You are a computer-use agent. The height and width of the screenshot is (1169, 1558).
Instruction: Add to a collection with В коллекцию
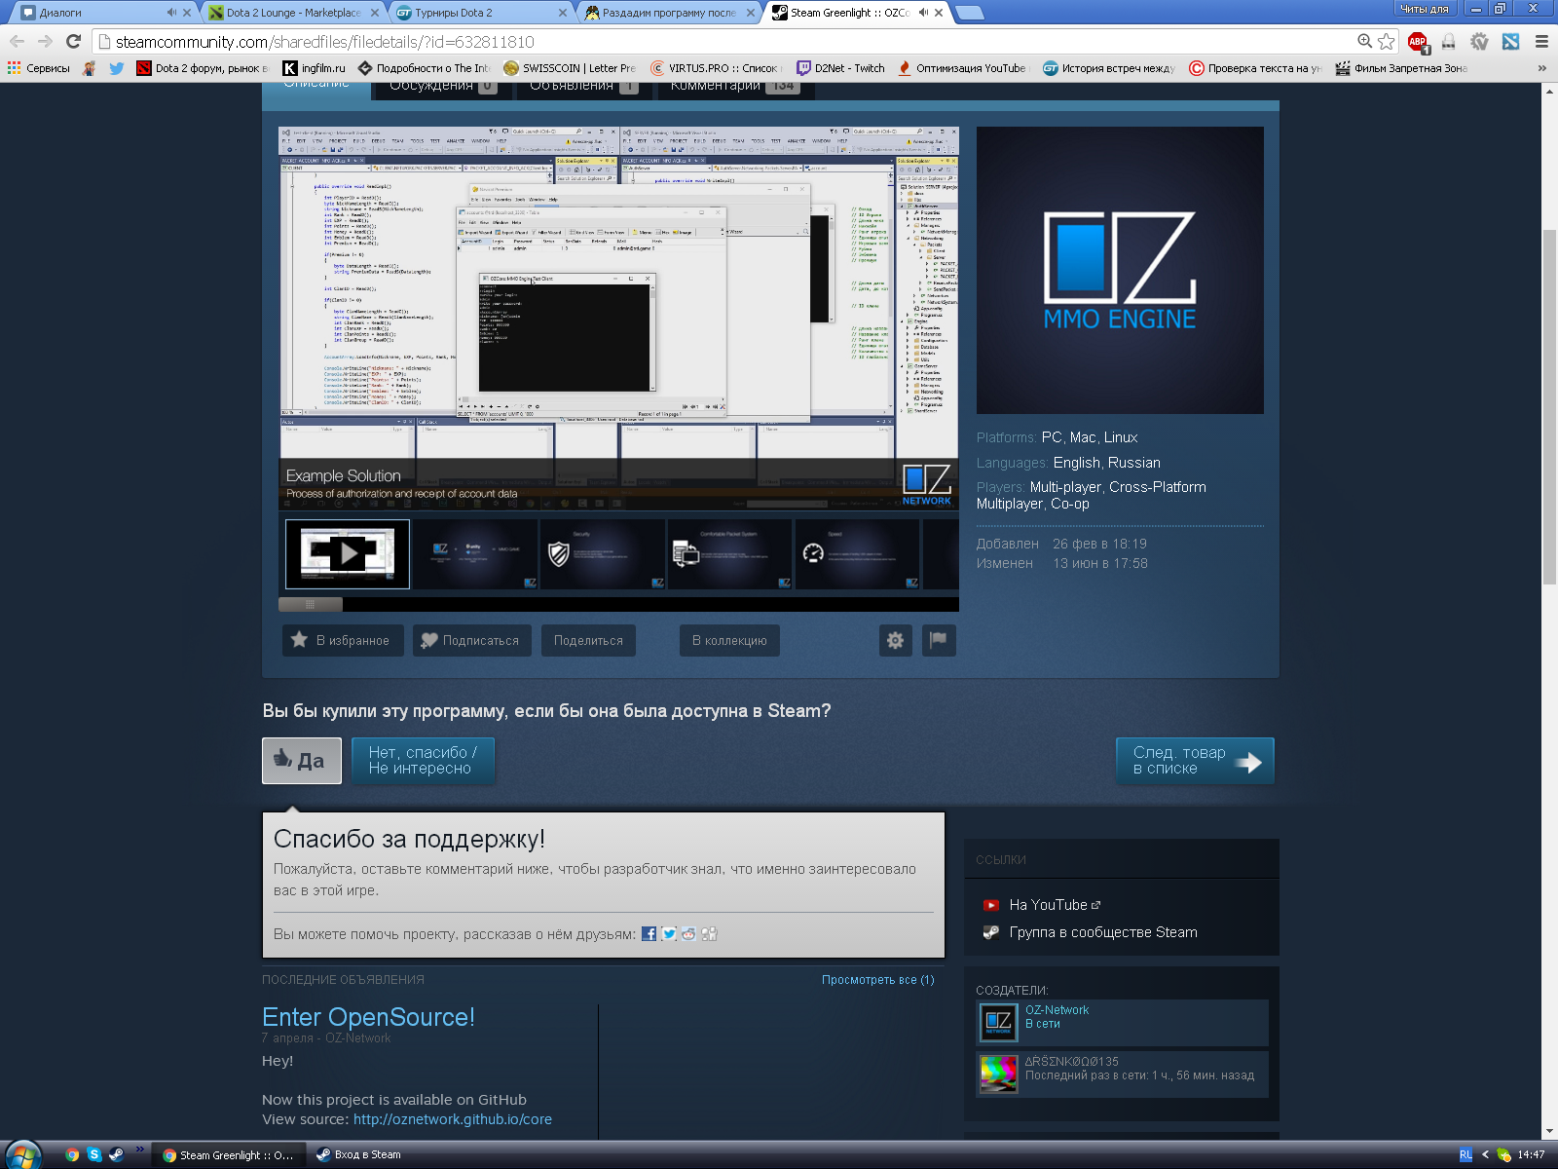click(729, 640)
